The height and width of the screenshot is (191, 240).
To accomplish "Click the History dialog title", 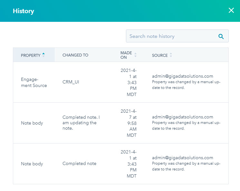I will tap(24, 11).
